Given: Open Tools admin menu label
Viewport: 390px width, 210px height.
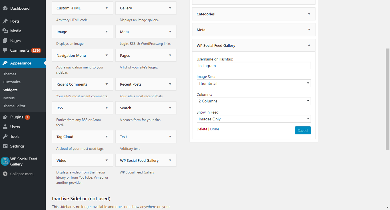Looking at the screenshot, I should [x=15, y=136].
